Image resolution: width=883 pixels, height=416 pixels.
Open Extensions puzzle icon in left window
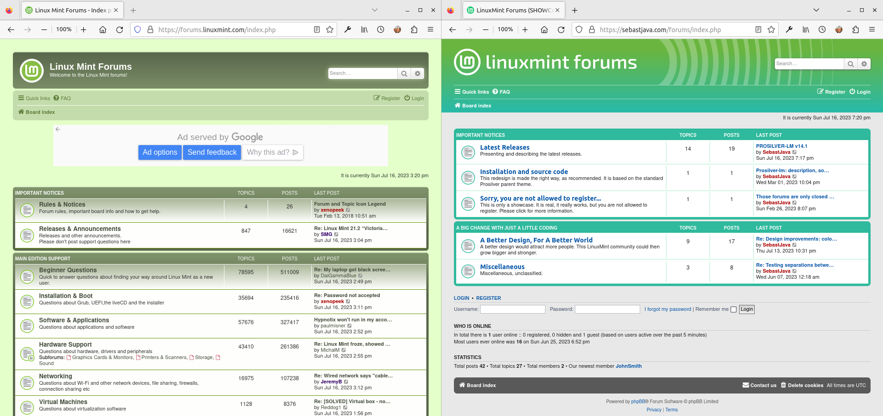(414, 29)
